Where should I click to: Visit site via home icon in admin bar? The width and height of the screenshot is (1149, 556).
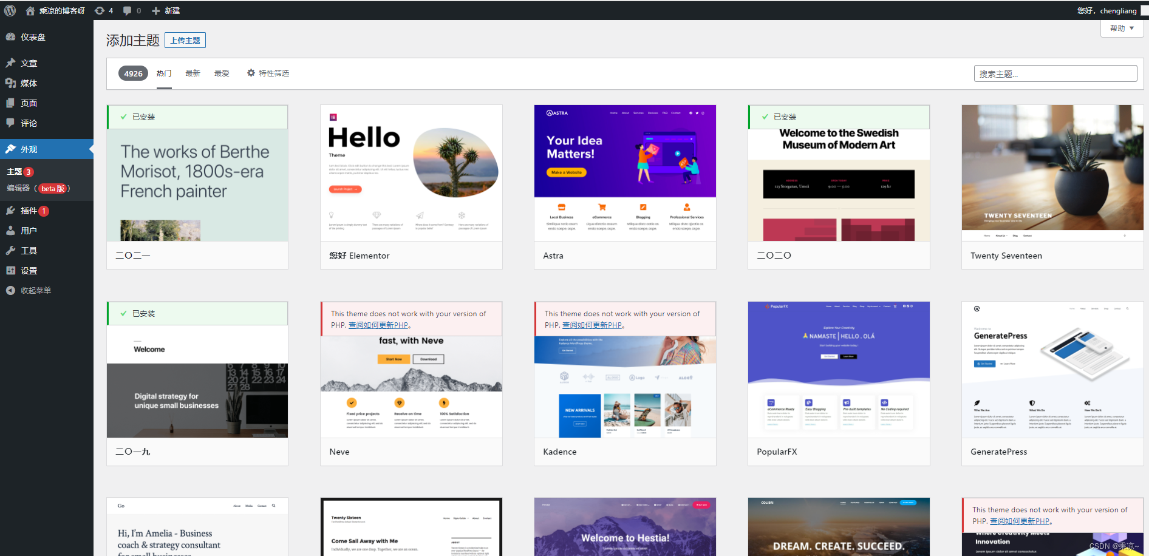(30, 10)
